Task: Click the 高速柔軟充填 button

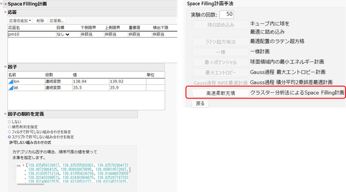Action: pos(221,93)
